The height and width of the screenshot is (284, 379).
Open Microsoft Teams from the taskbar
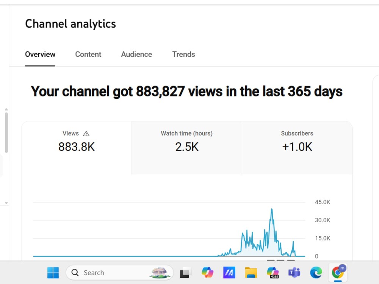pyautogui.click(x=294, y=273)
